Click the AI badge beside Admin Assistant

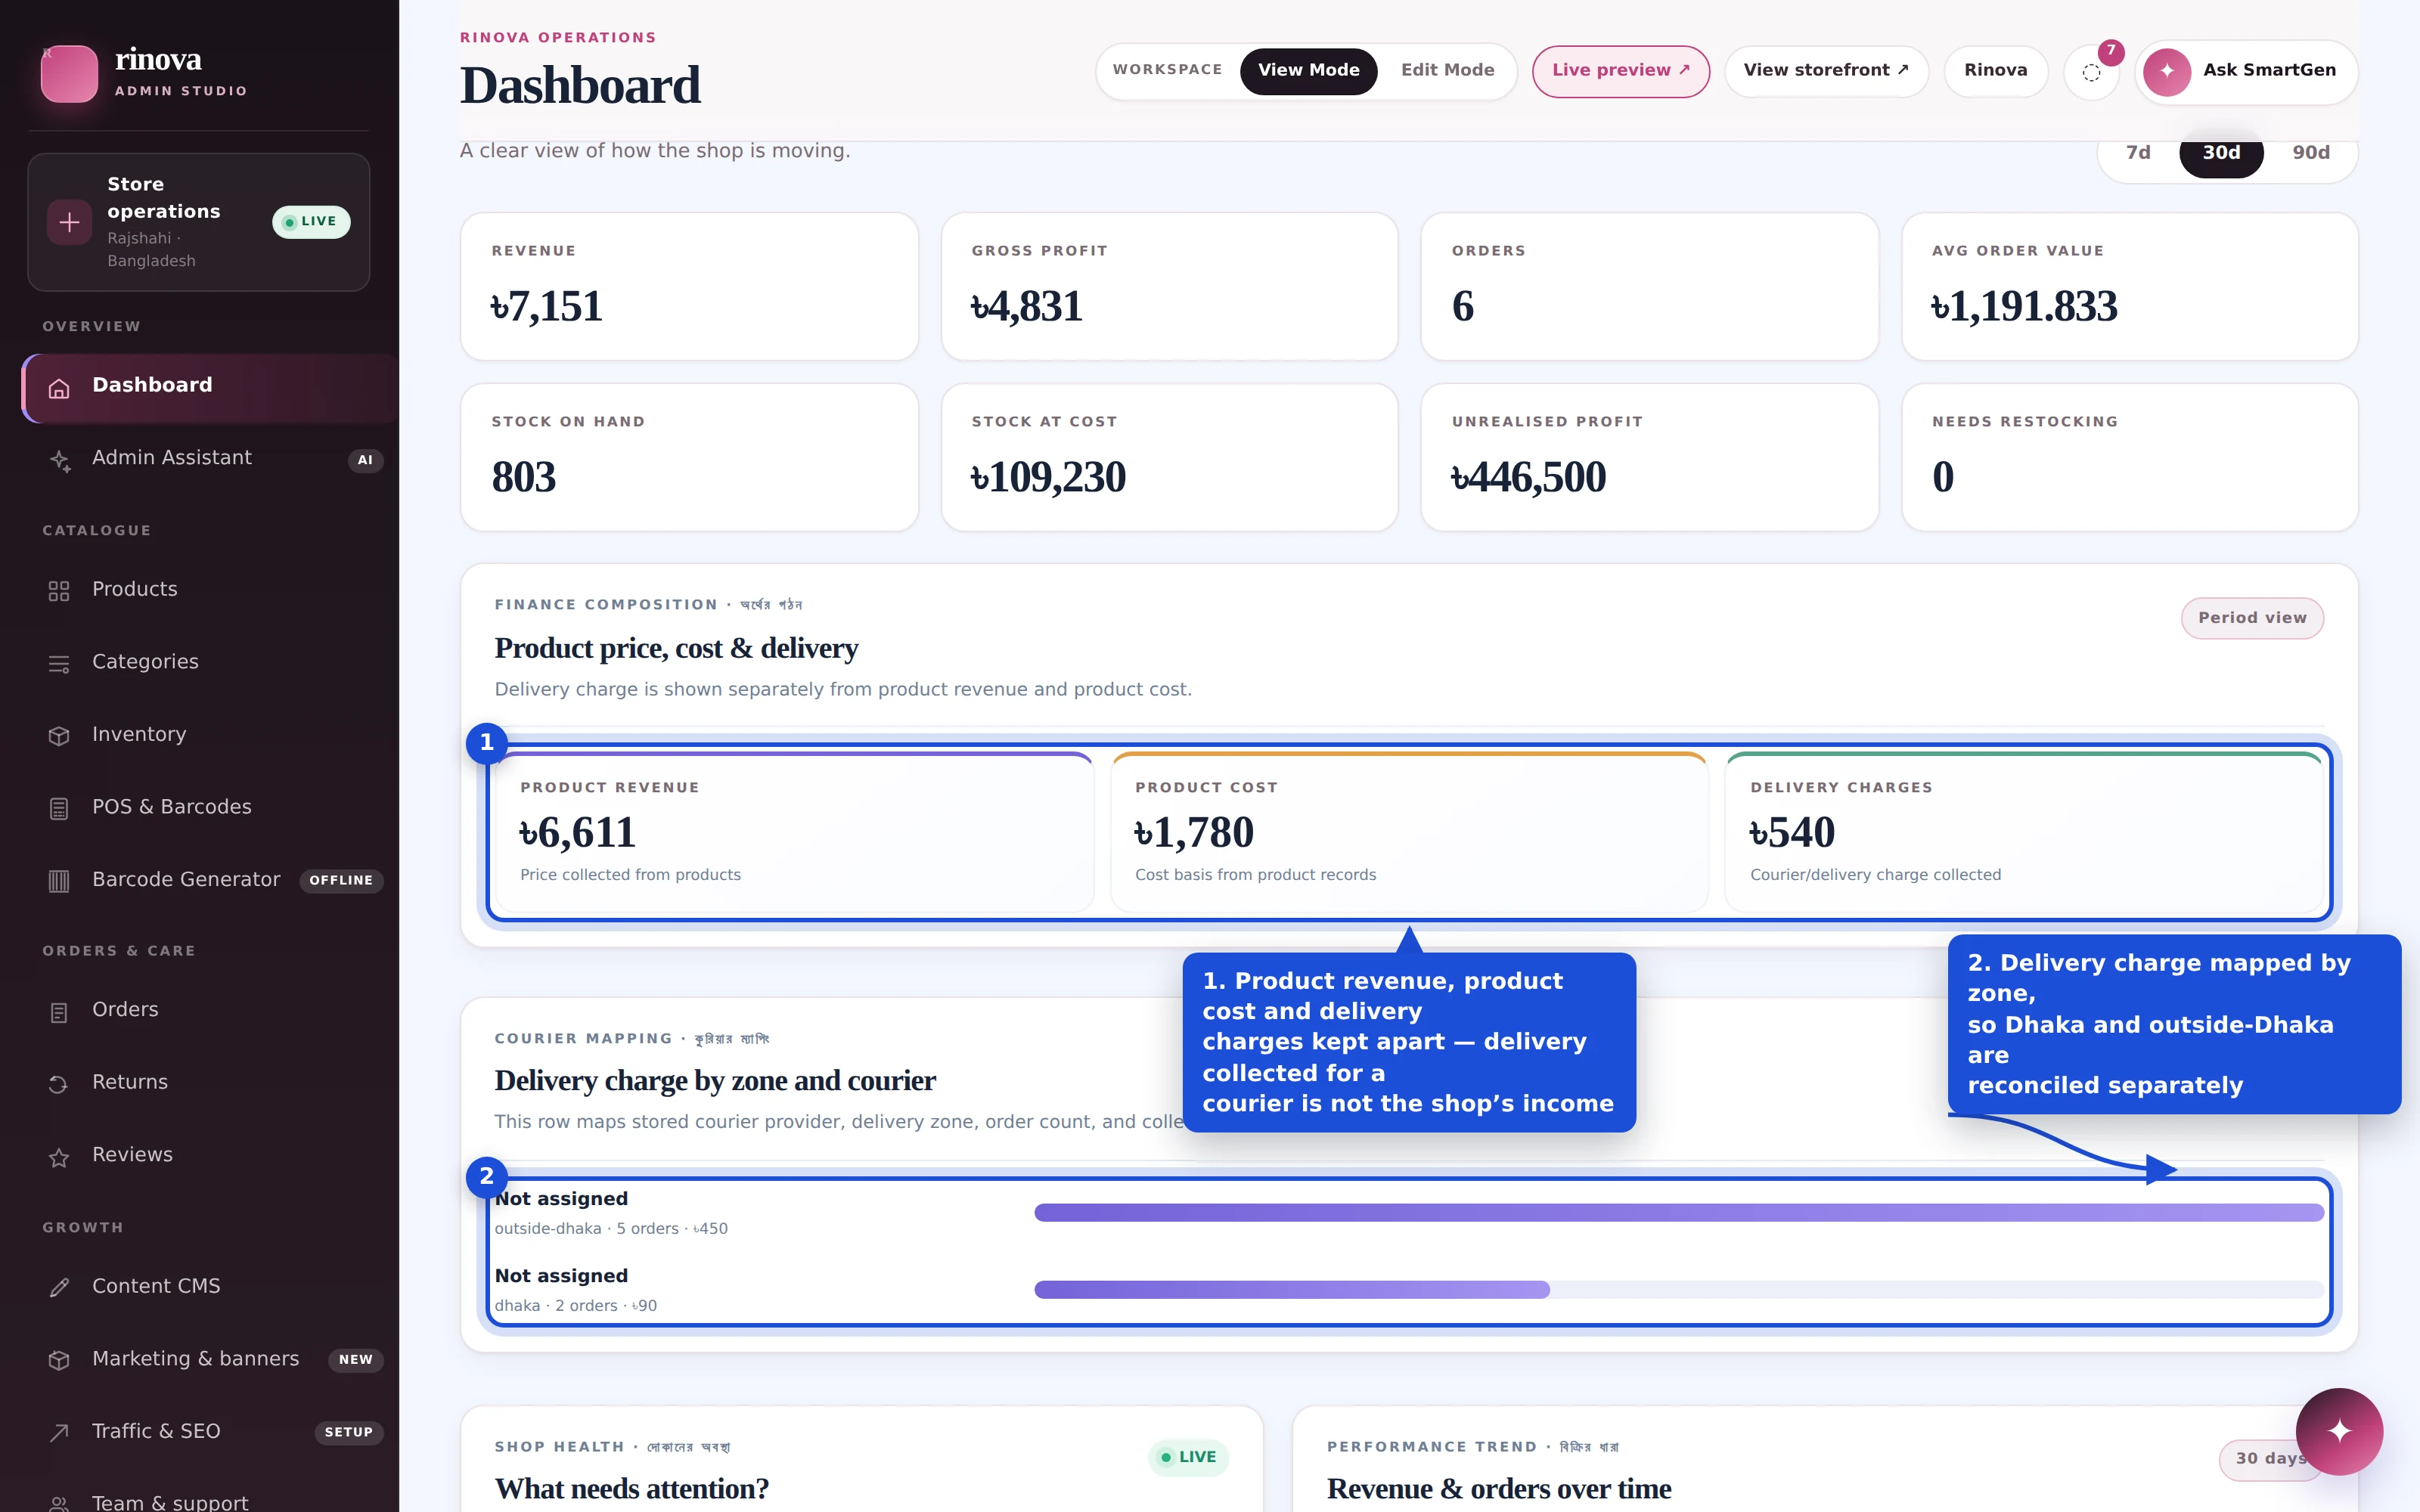point(365,461)
